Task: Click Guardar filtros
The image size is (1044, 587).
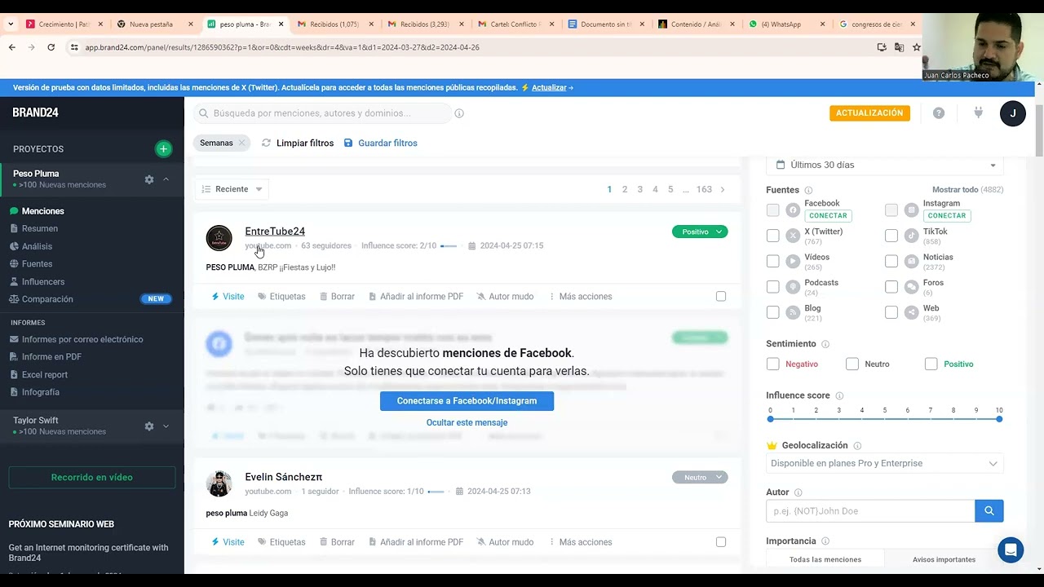Action: coord(380,143)
